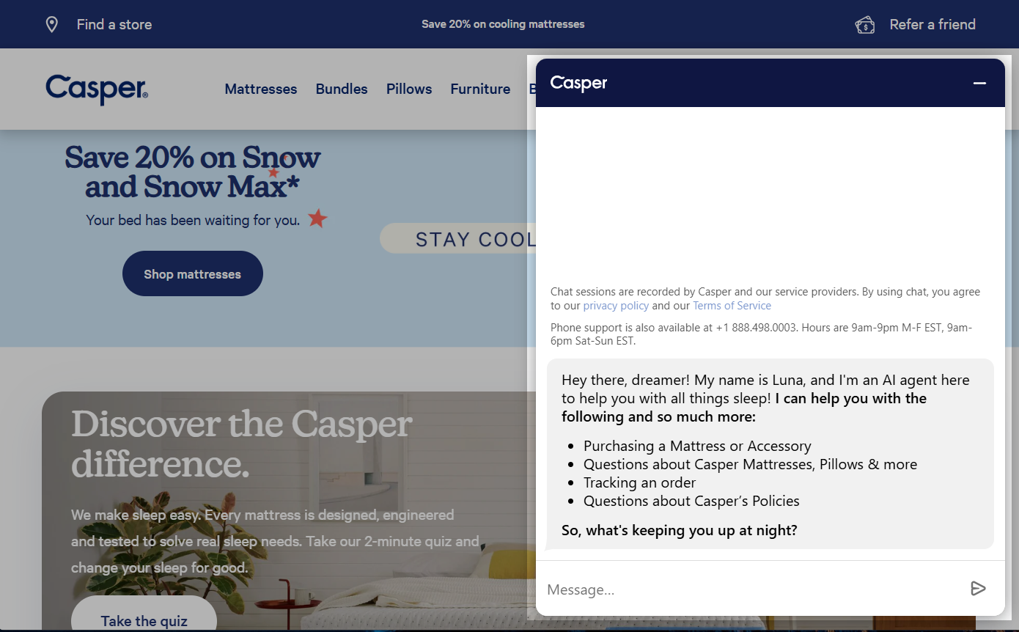
Task: Click 'Tracking an order' bullet in chat
Action: coord(639,482)
